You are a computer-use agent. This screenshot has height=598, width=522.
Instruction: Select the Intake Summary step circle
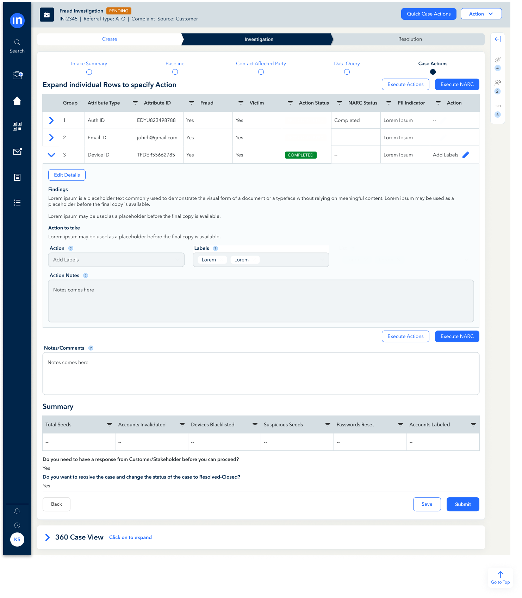click(x=89, y=72)
